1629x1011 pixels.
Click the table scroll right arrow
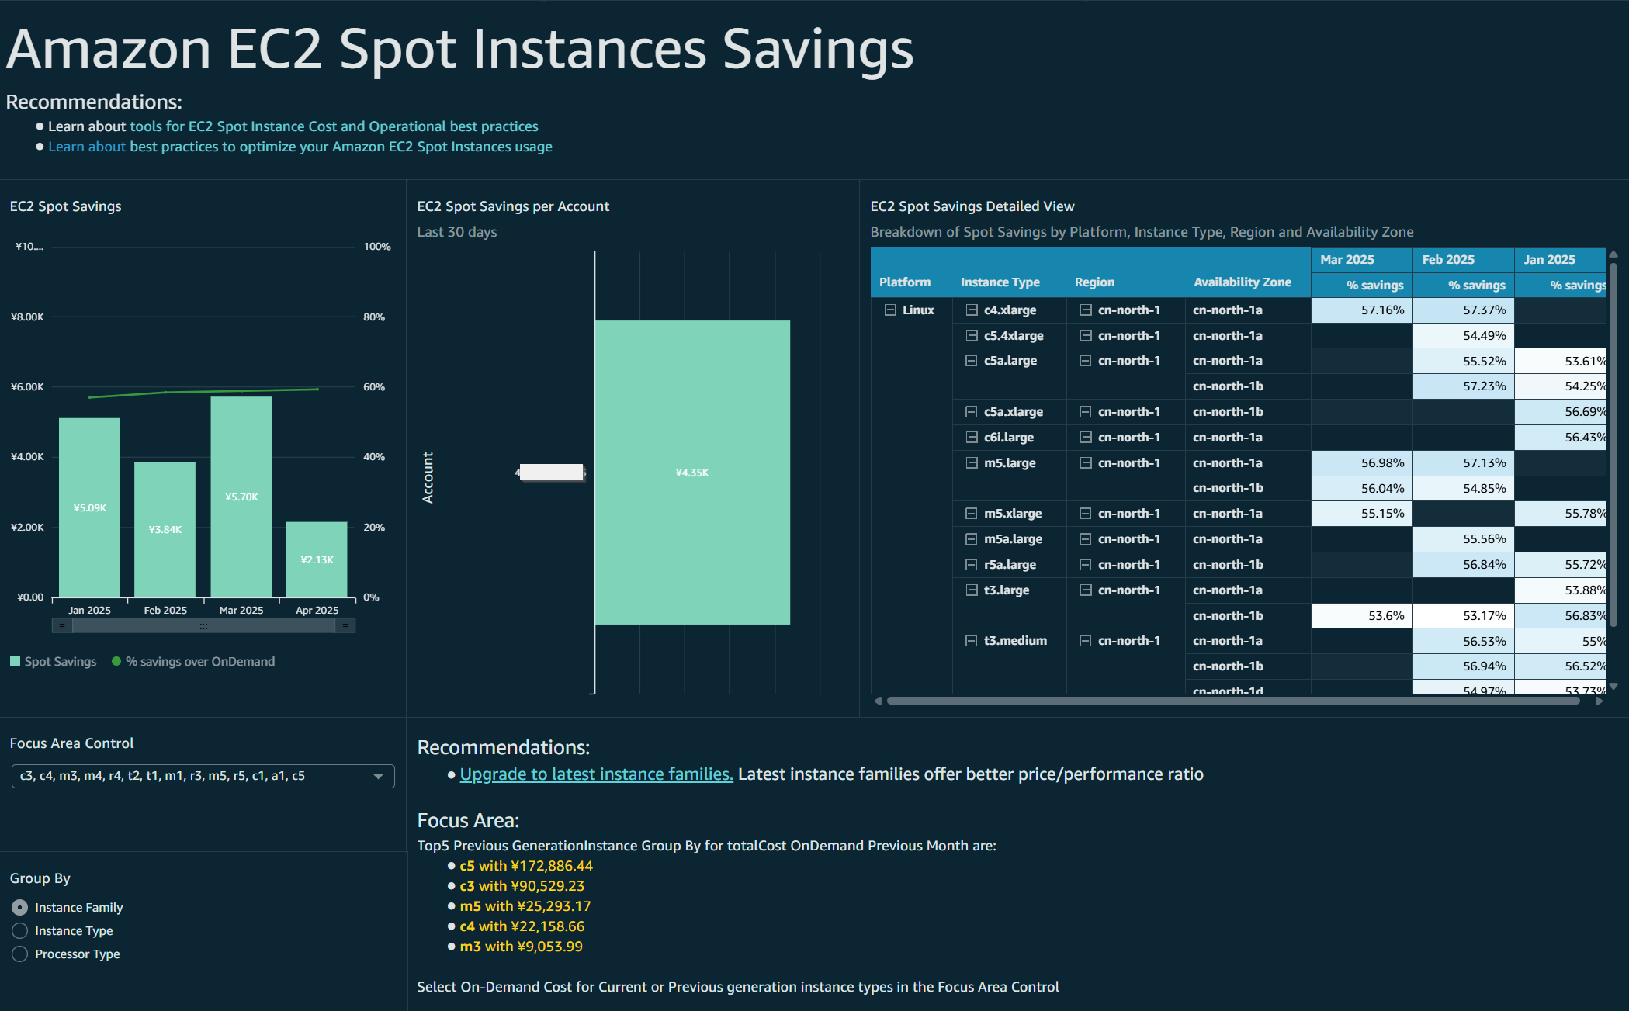pos(1599,701)
